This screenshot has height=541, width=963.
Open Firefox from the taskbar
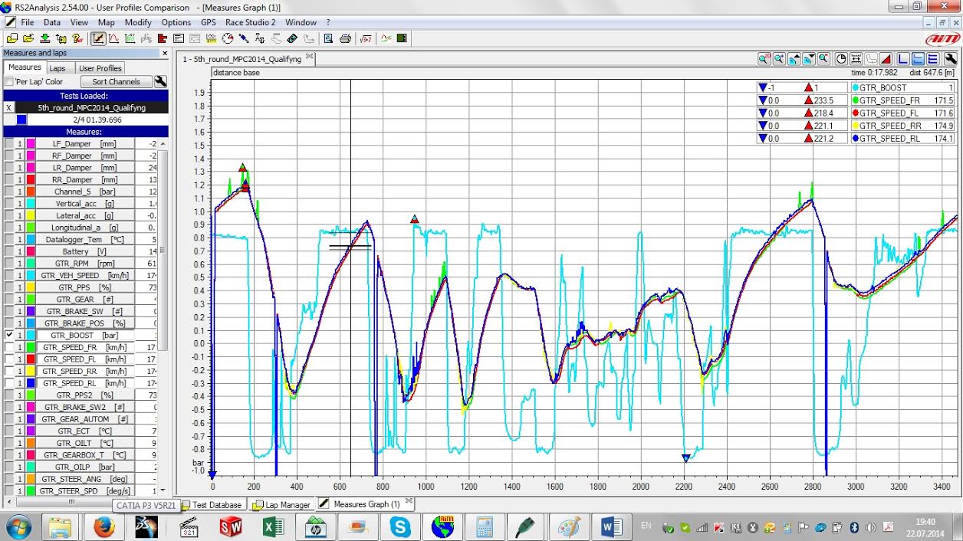pos(104,527)
